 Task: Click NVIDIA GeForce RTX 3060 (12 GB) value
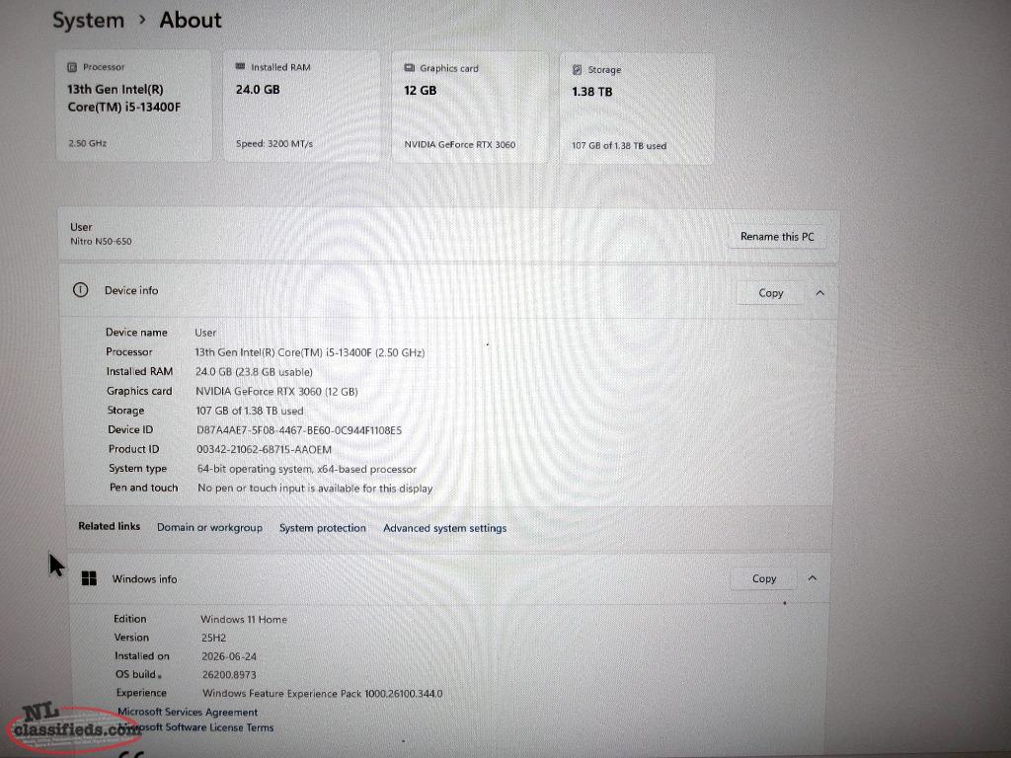coord(276,391)
